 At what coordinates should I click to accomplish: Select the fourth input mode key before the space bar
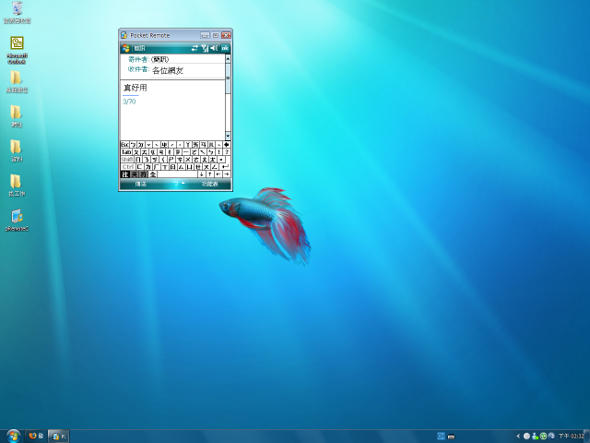point(152,174)
